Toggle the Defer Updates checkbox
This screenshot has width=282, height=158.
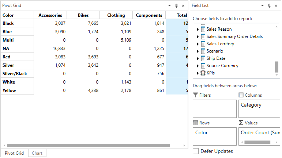click(196, 151)
